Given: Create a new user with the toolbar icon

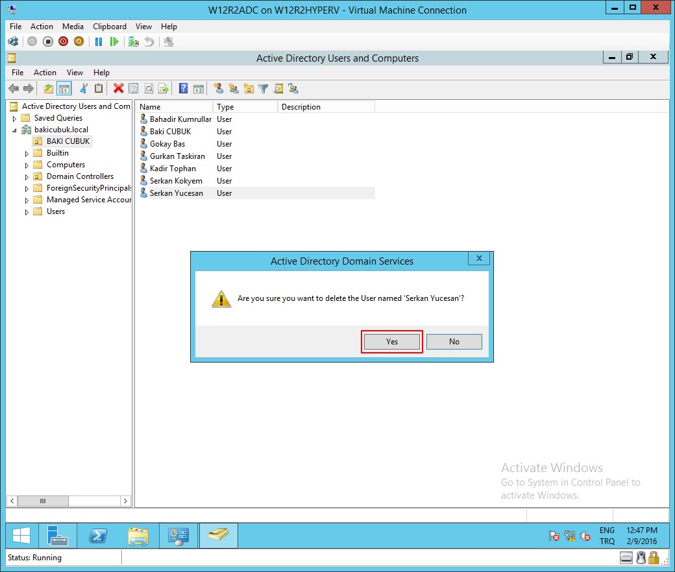Looking at the screenshot, I should click(x=219, y=89).
